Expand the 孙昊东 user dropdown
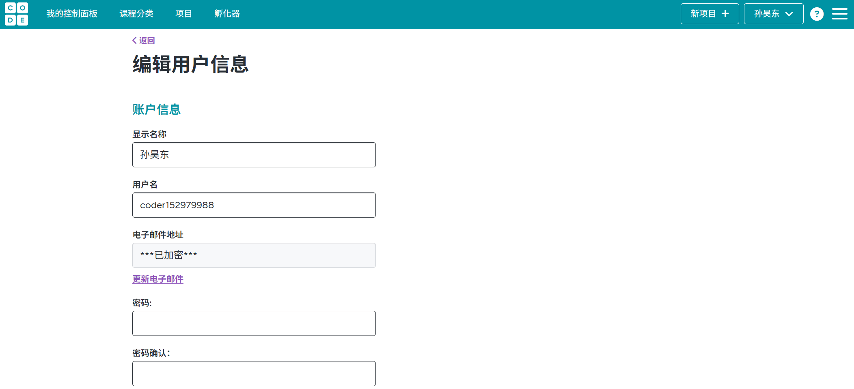 (x=774, y=14)
